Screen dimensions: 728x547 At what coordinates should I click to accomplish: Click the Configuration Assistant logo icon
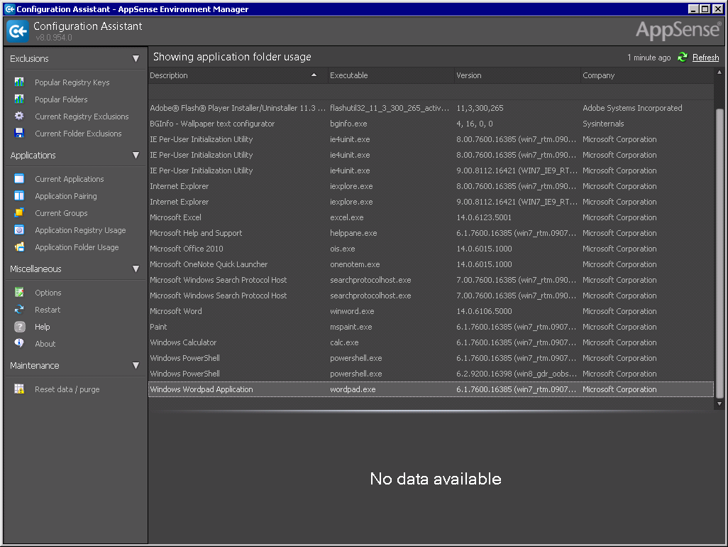tap(18, 31)
